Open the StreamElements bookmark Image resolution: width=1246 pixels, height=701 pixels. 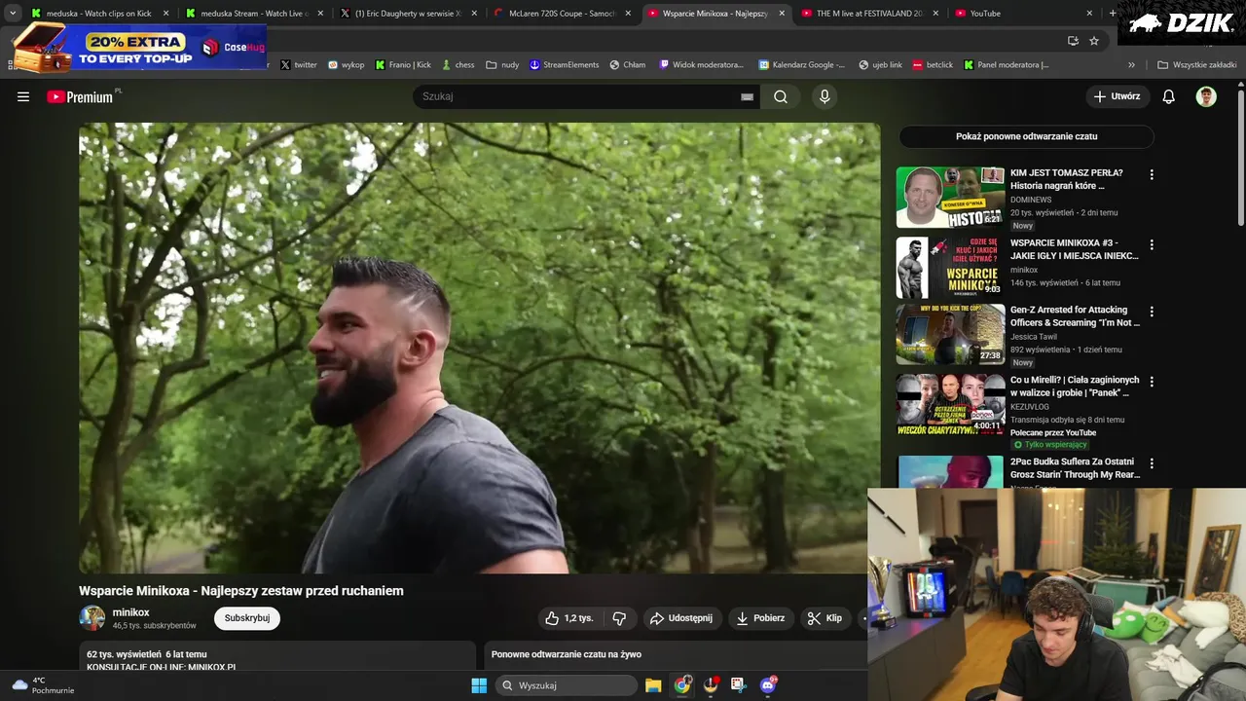coord(565,64)
